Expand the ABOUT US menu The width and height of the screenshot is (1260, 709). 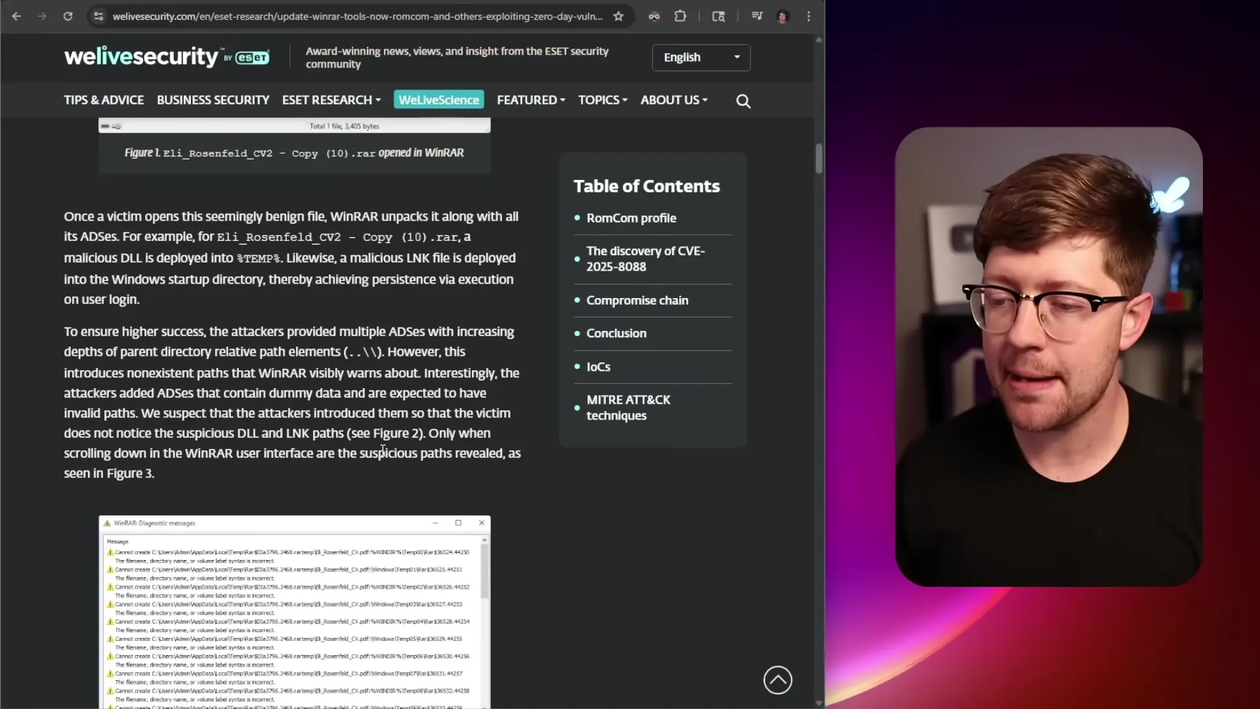pyautogui.click(x=674, y=100)
